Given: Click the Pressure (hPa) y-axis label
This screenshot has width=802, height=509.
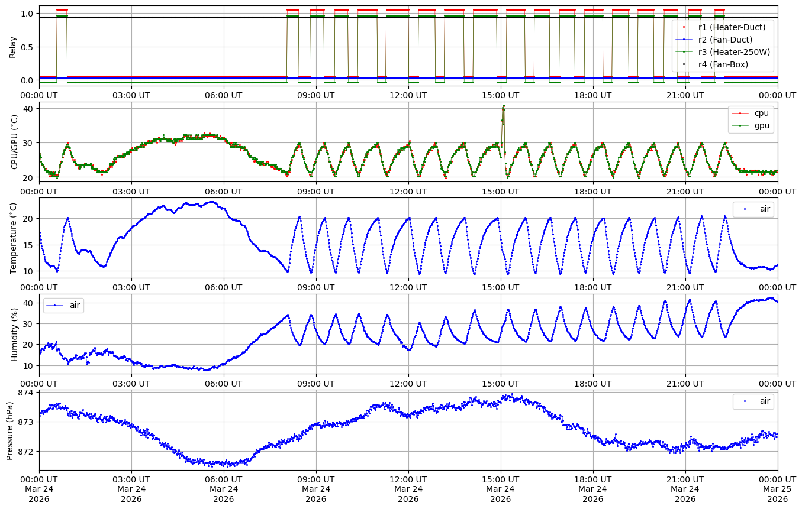Looking at the screenshot, I should [x=10, y=429].
